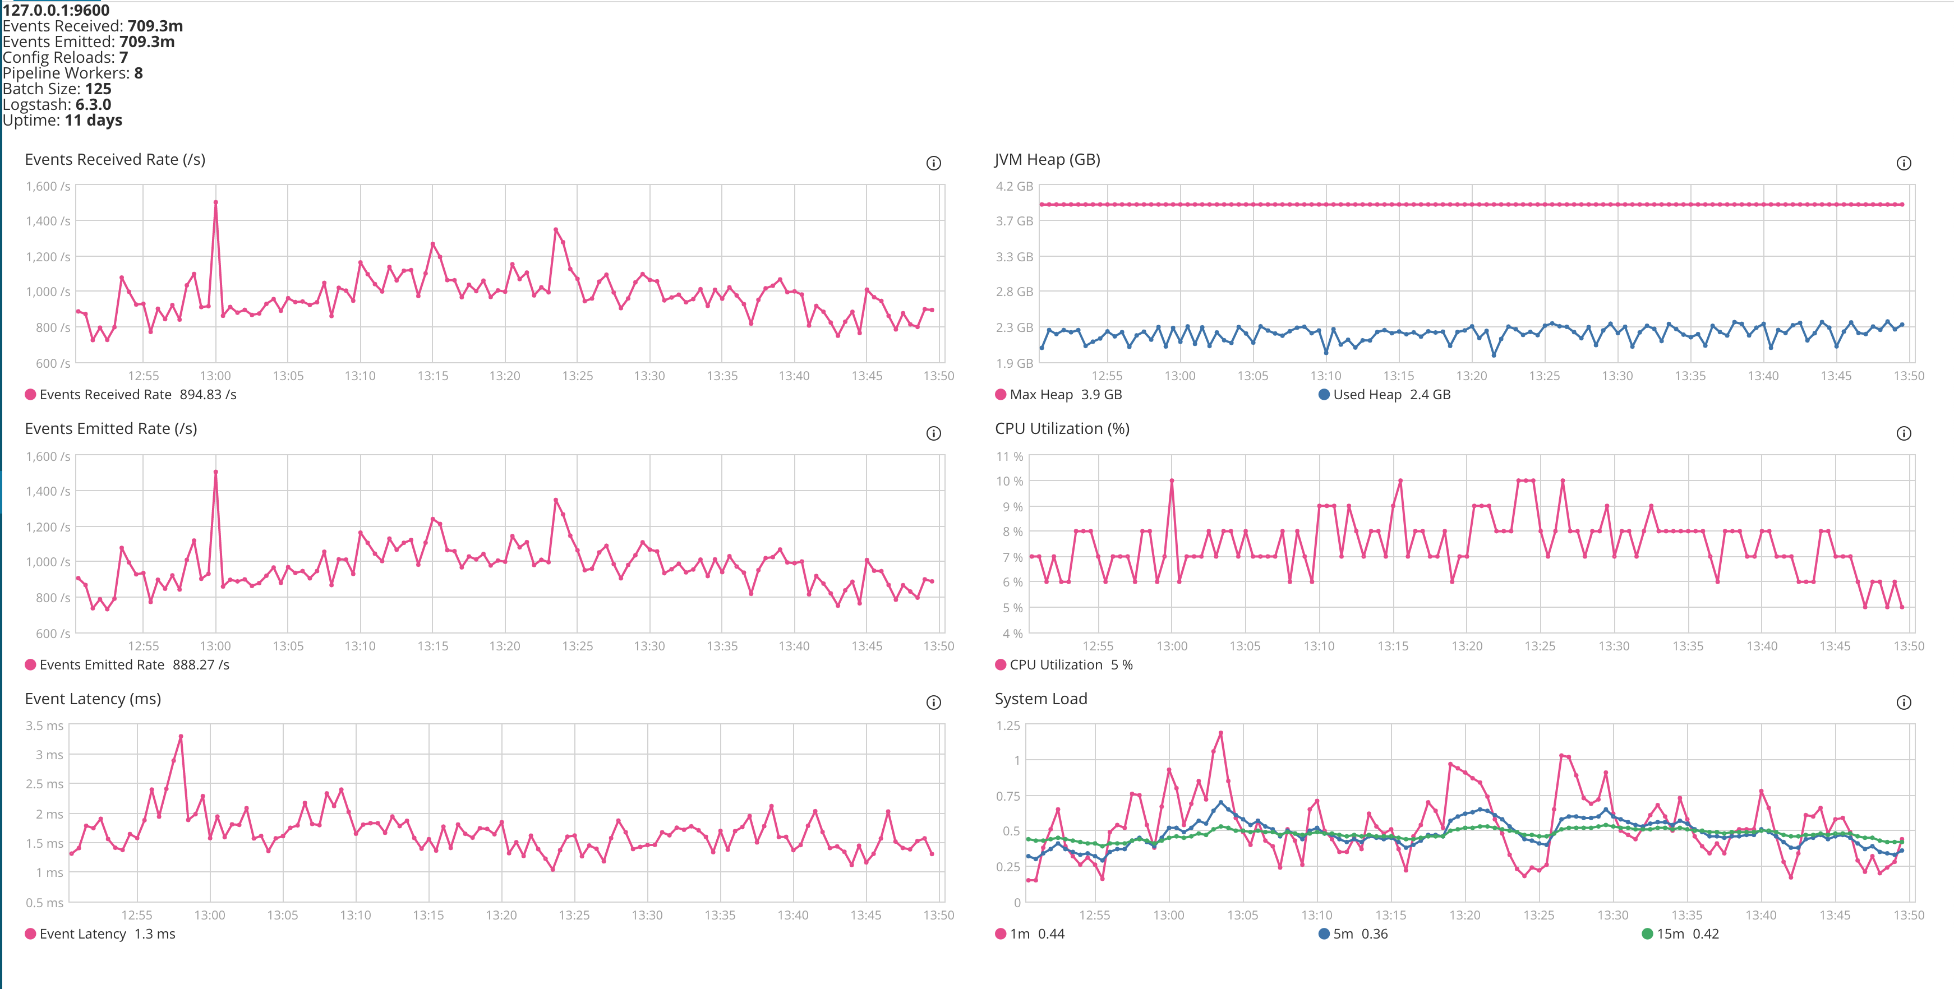Open the Events Received Rate info icon

tap(935, 162)
